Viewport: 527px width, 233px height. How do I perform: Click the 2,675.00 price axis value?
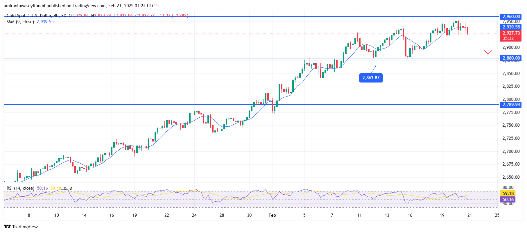pos(511,164)
